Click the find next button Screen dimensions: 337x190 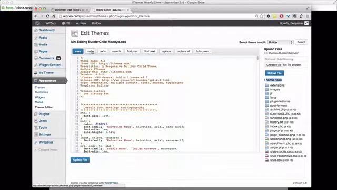[x=150, y=51]
